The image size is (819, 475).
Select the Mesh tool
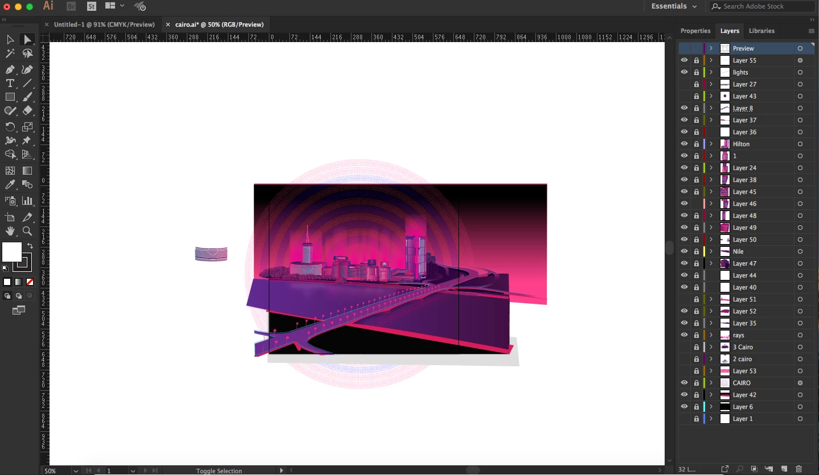point(10,171)
